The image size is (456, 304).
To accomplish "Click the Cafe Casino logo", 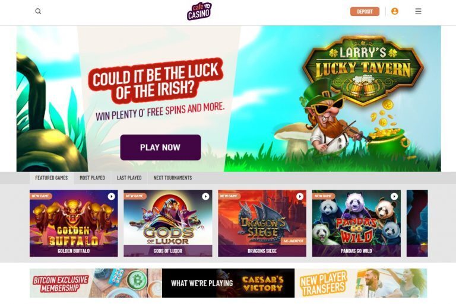I will (199, 11).
